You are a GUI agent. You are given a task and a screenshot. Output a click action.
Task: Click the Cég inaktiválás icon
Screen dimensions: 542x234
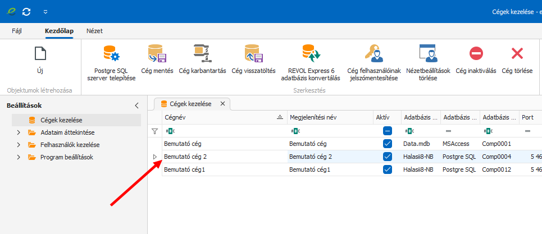(476, 54)
